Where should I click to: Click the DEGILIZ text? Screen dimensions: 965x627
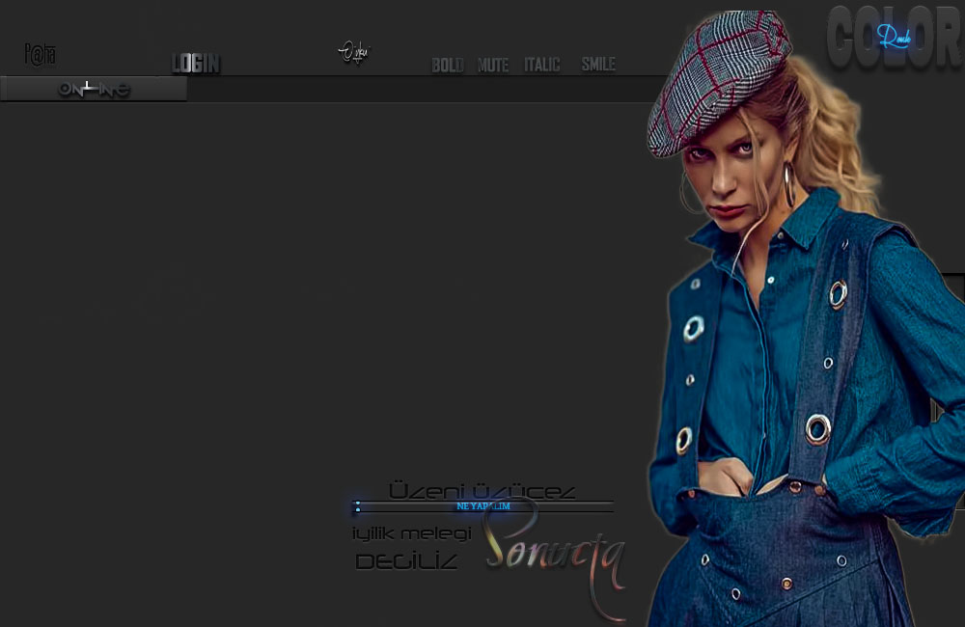click(x=406, y=561)
